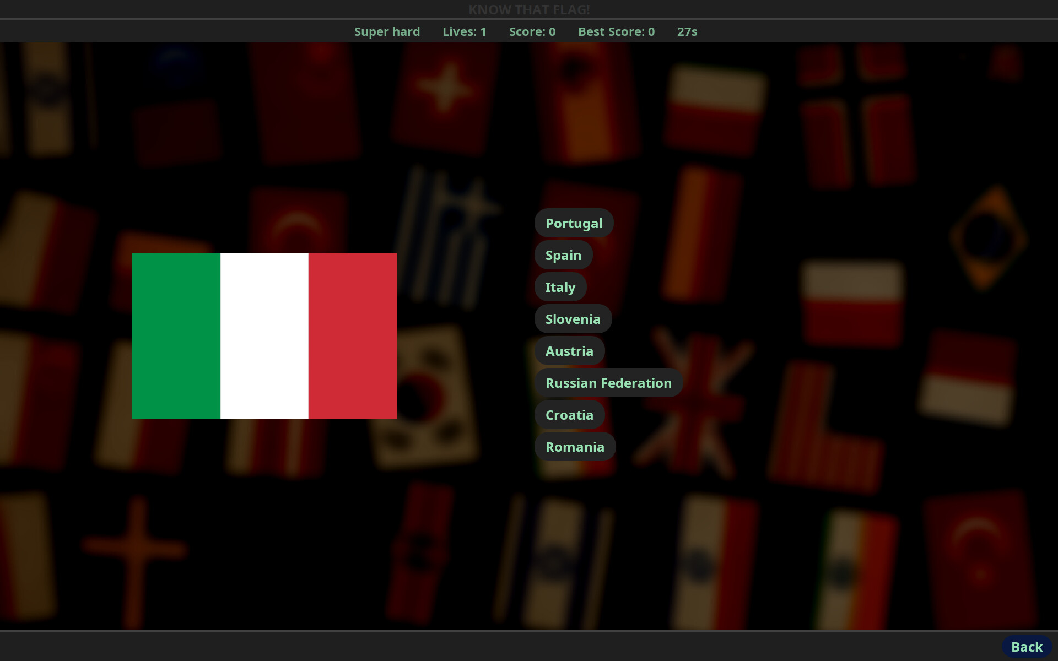Choose Spain as your answer
The width and height of the screenshot is (1058, 661).
click(563, 255)
